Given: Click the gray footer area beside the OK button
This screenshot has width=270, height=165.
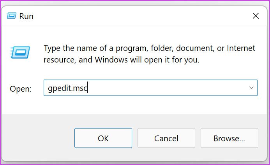Looking at the screenshot, I should coord(38,138).
